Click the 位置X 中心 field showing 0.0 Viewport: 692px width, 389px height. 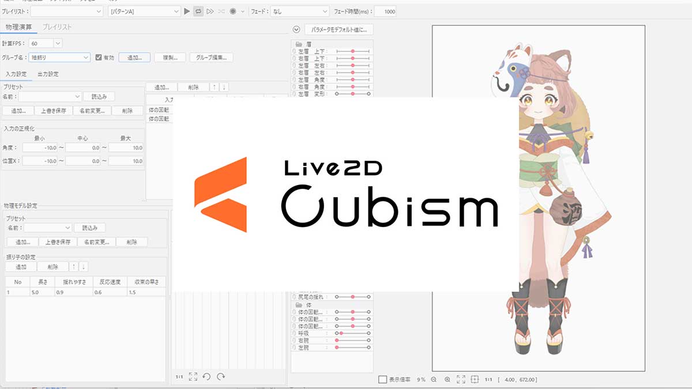[83, 161]
